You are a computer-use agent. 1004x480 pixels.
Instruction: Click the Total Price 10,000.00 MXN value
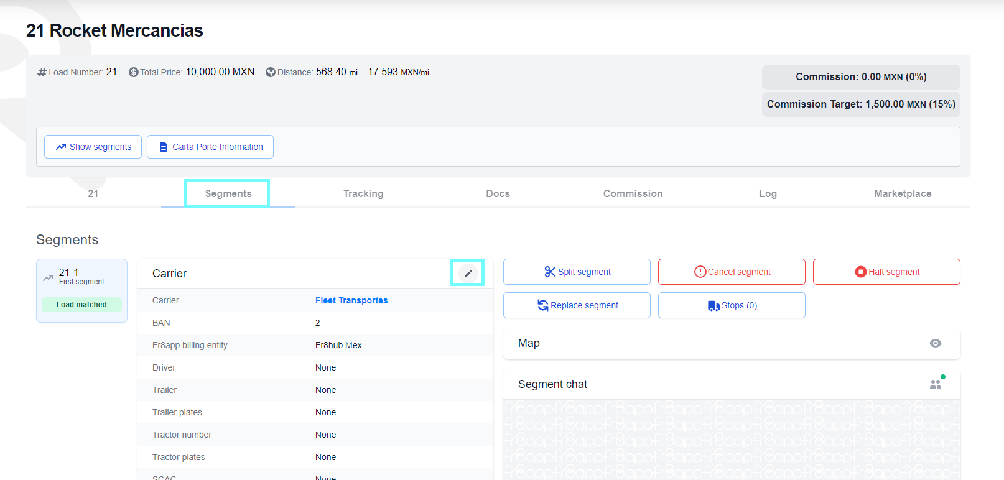(x=220, y=72)
